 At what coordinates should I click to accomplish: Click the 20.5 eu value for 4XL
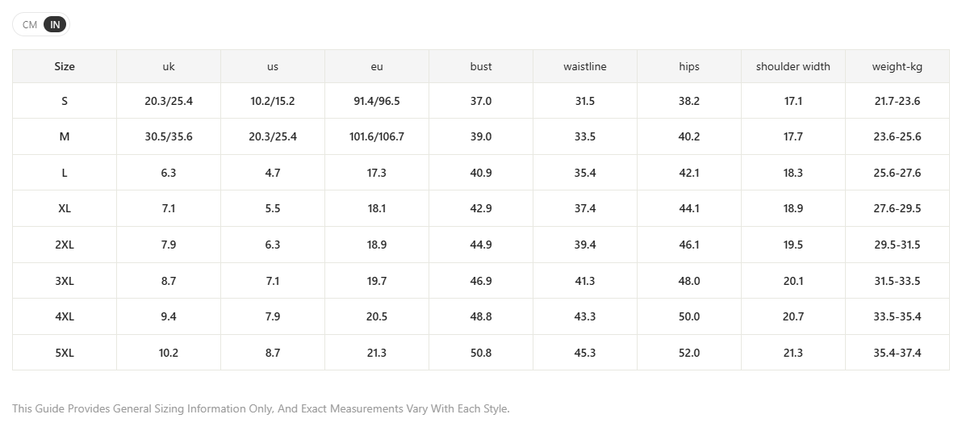[377, 316]
